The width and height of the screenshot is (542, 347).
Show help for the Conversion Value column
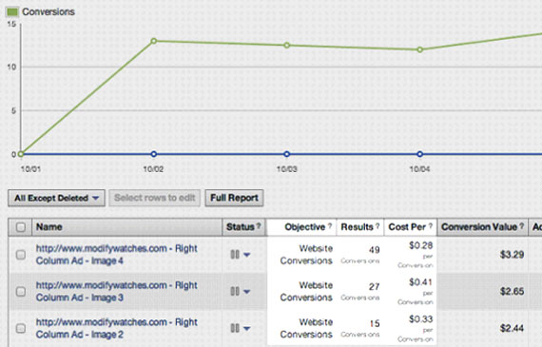(522, 226)
